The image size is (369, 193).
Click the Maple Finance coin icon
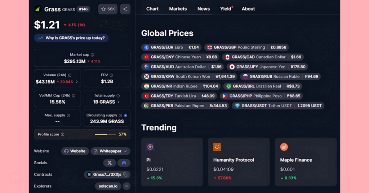pos(284,147)
